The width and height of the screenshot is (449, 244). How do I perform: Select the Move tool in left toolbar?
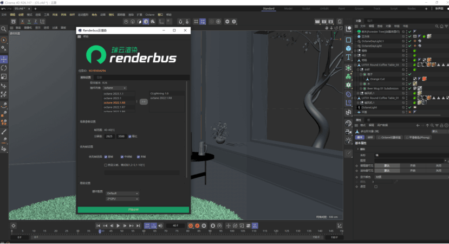click(4, 59)
